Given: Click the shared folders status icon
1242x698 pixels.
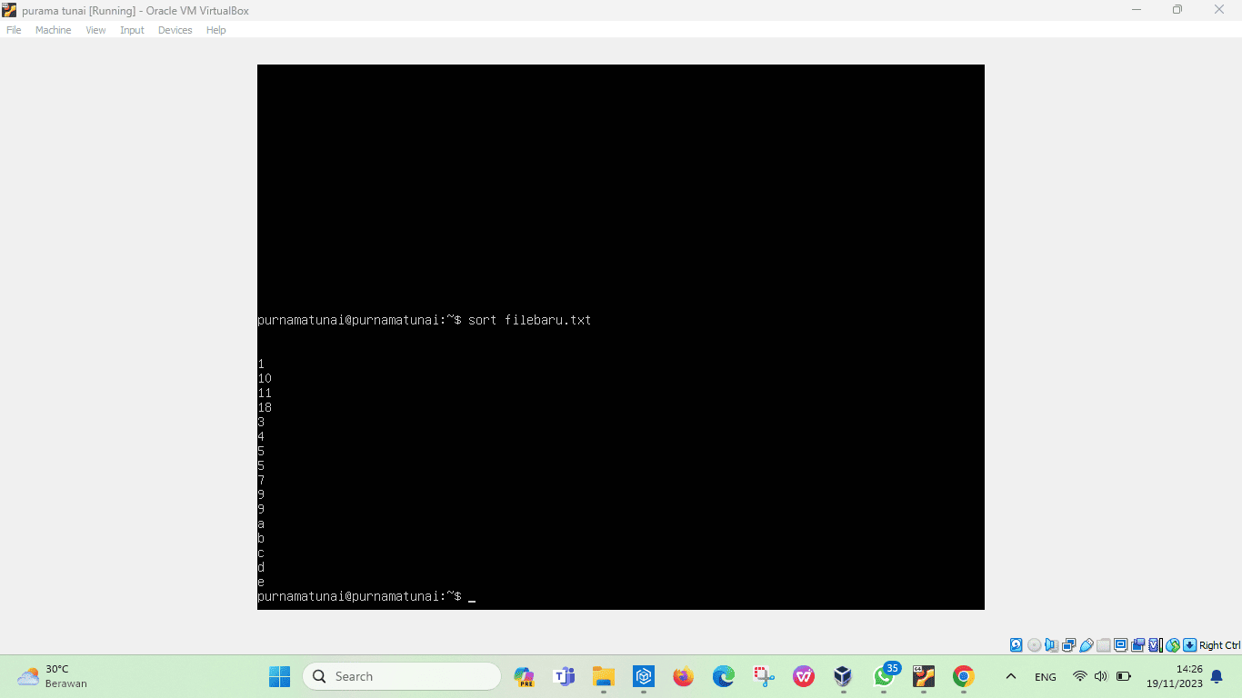Looking at the screenshot, I should [1103, 645].
